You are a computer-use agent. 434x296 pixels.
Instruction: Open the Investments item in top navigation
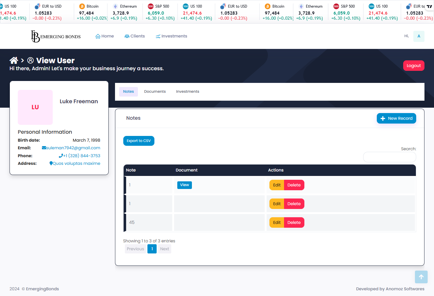171,36
